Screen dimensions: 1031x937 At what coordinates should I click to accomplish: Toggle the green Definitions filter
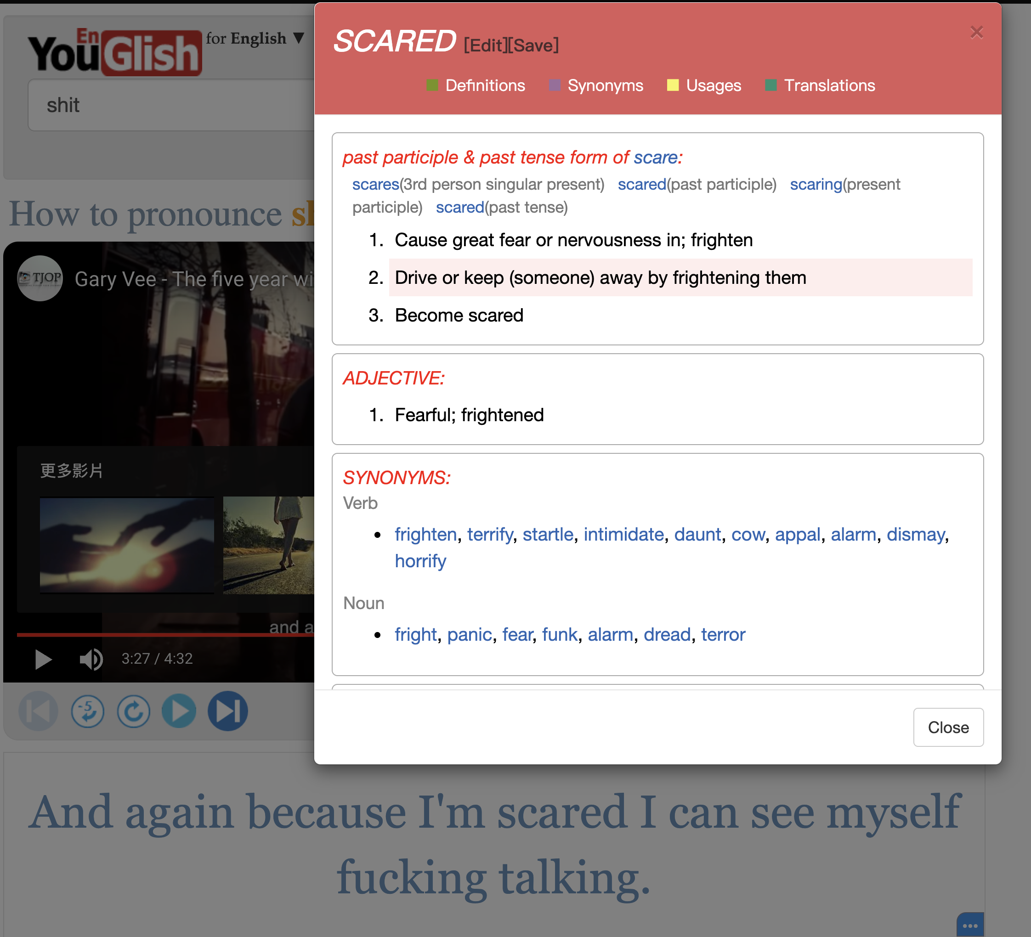click(x=476, y=85)
